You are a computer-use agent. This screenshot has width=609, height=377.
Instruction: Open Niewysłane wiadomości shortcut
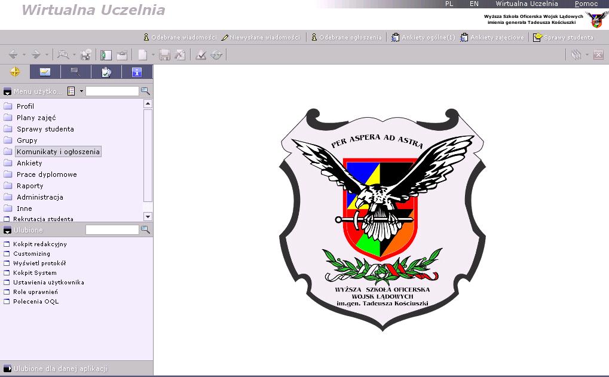[261, 37]
